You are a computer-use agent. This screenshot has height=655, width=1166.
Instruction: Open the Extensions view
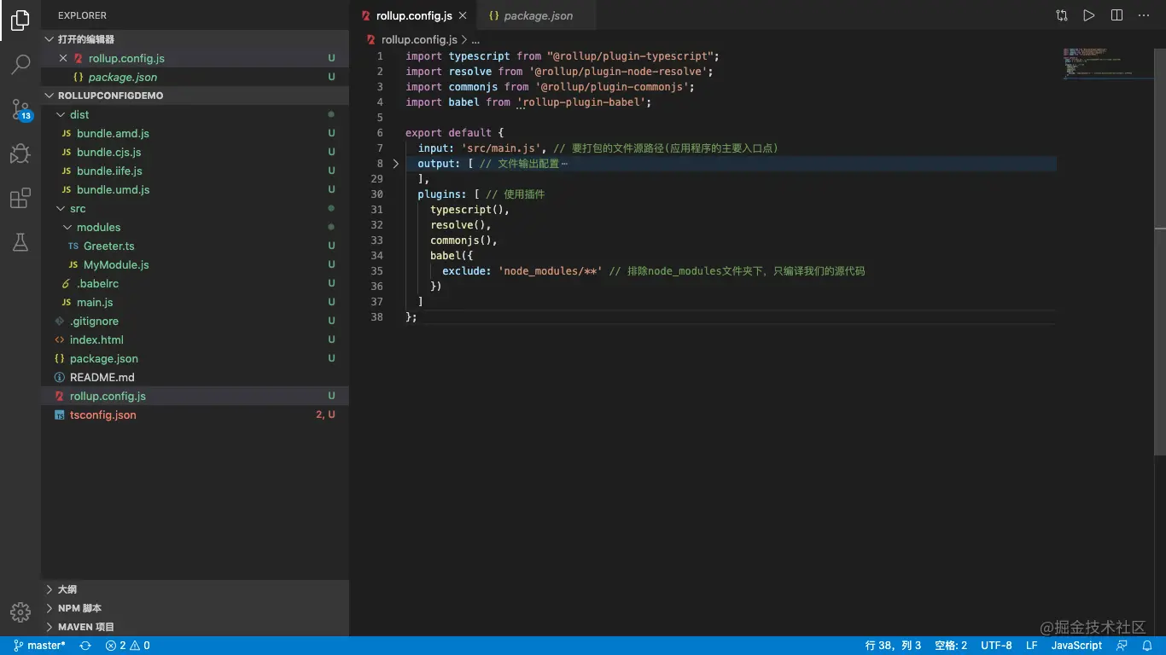click(20, 199)
